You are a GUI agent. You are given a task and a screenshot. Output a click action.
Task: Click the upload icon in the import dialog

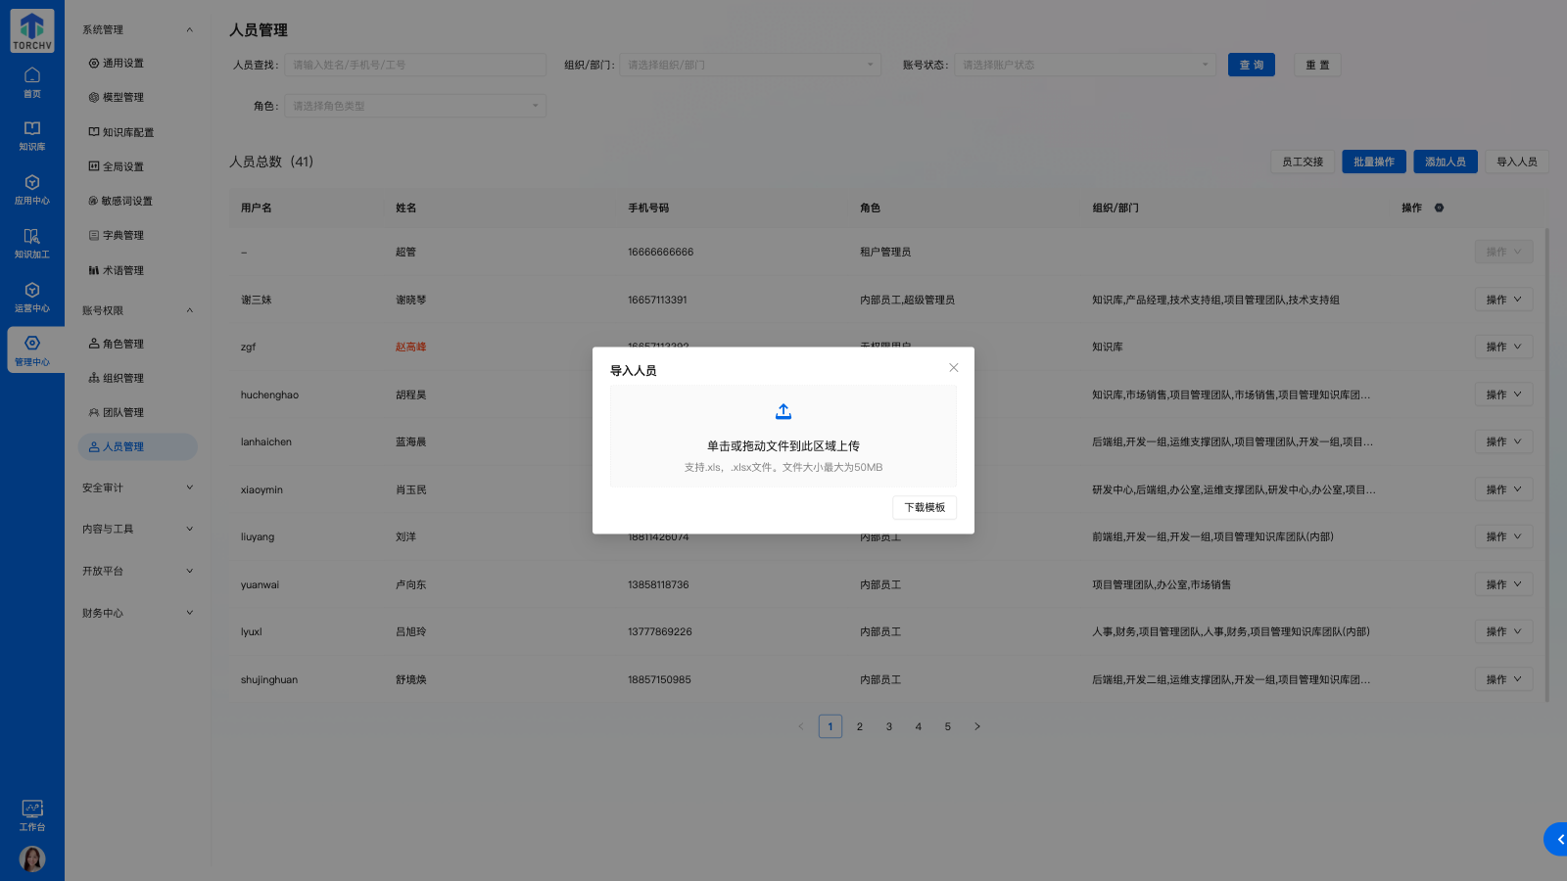(x=783, y=410)
